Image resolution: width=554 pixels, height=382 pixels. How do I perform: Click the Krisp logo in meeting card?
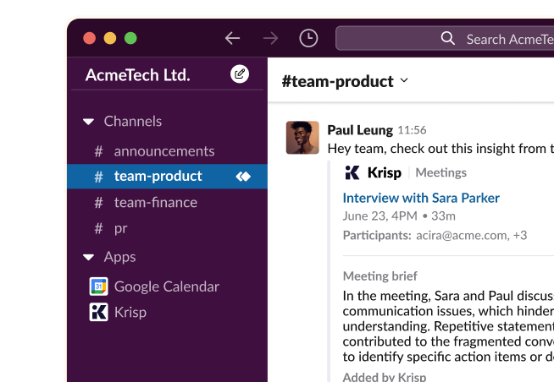point(352,172)
